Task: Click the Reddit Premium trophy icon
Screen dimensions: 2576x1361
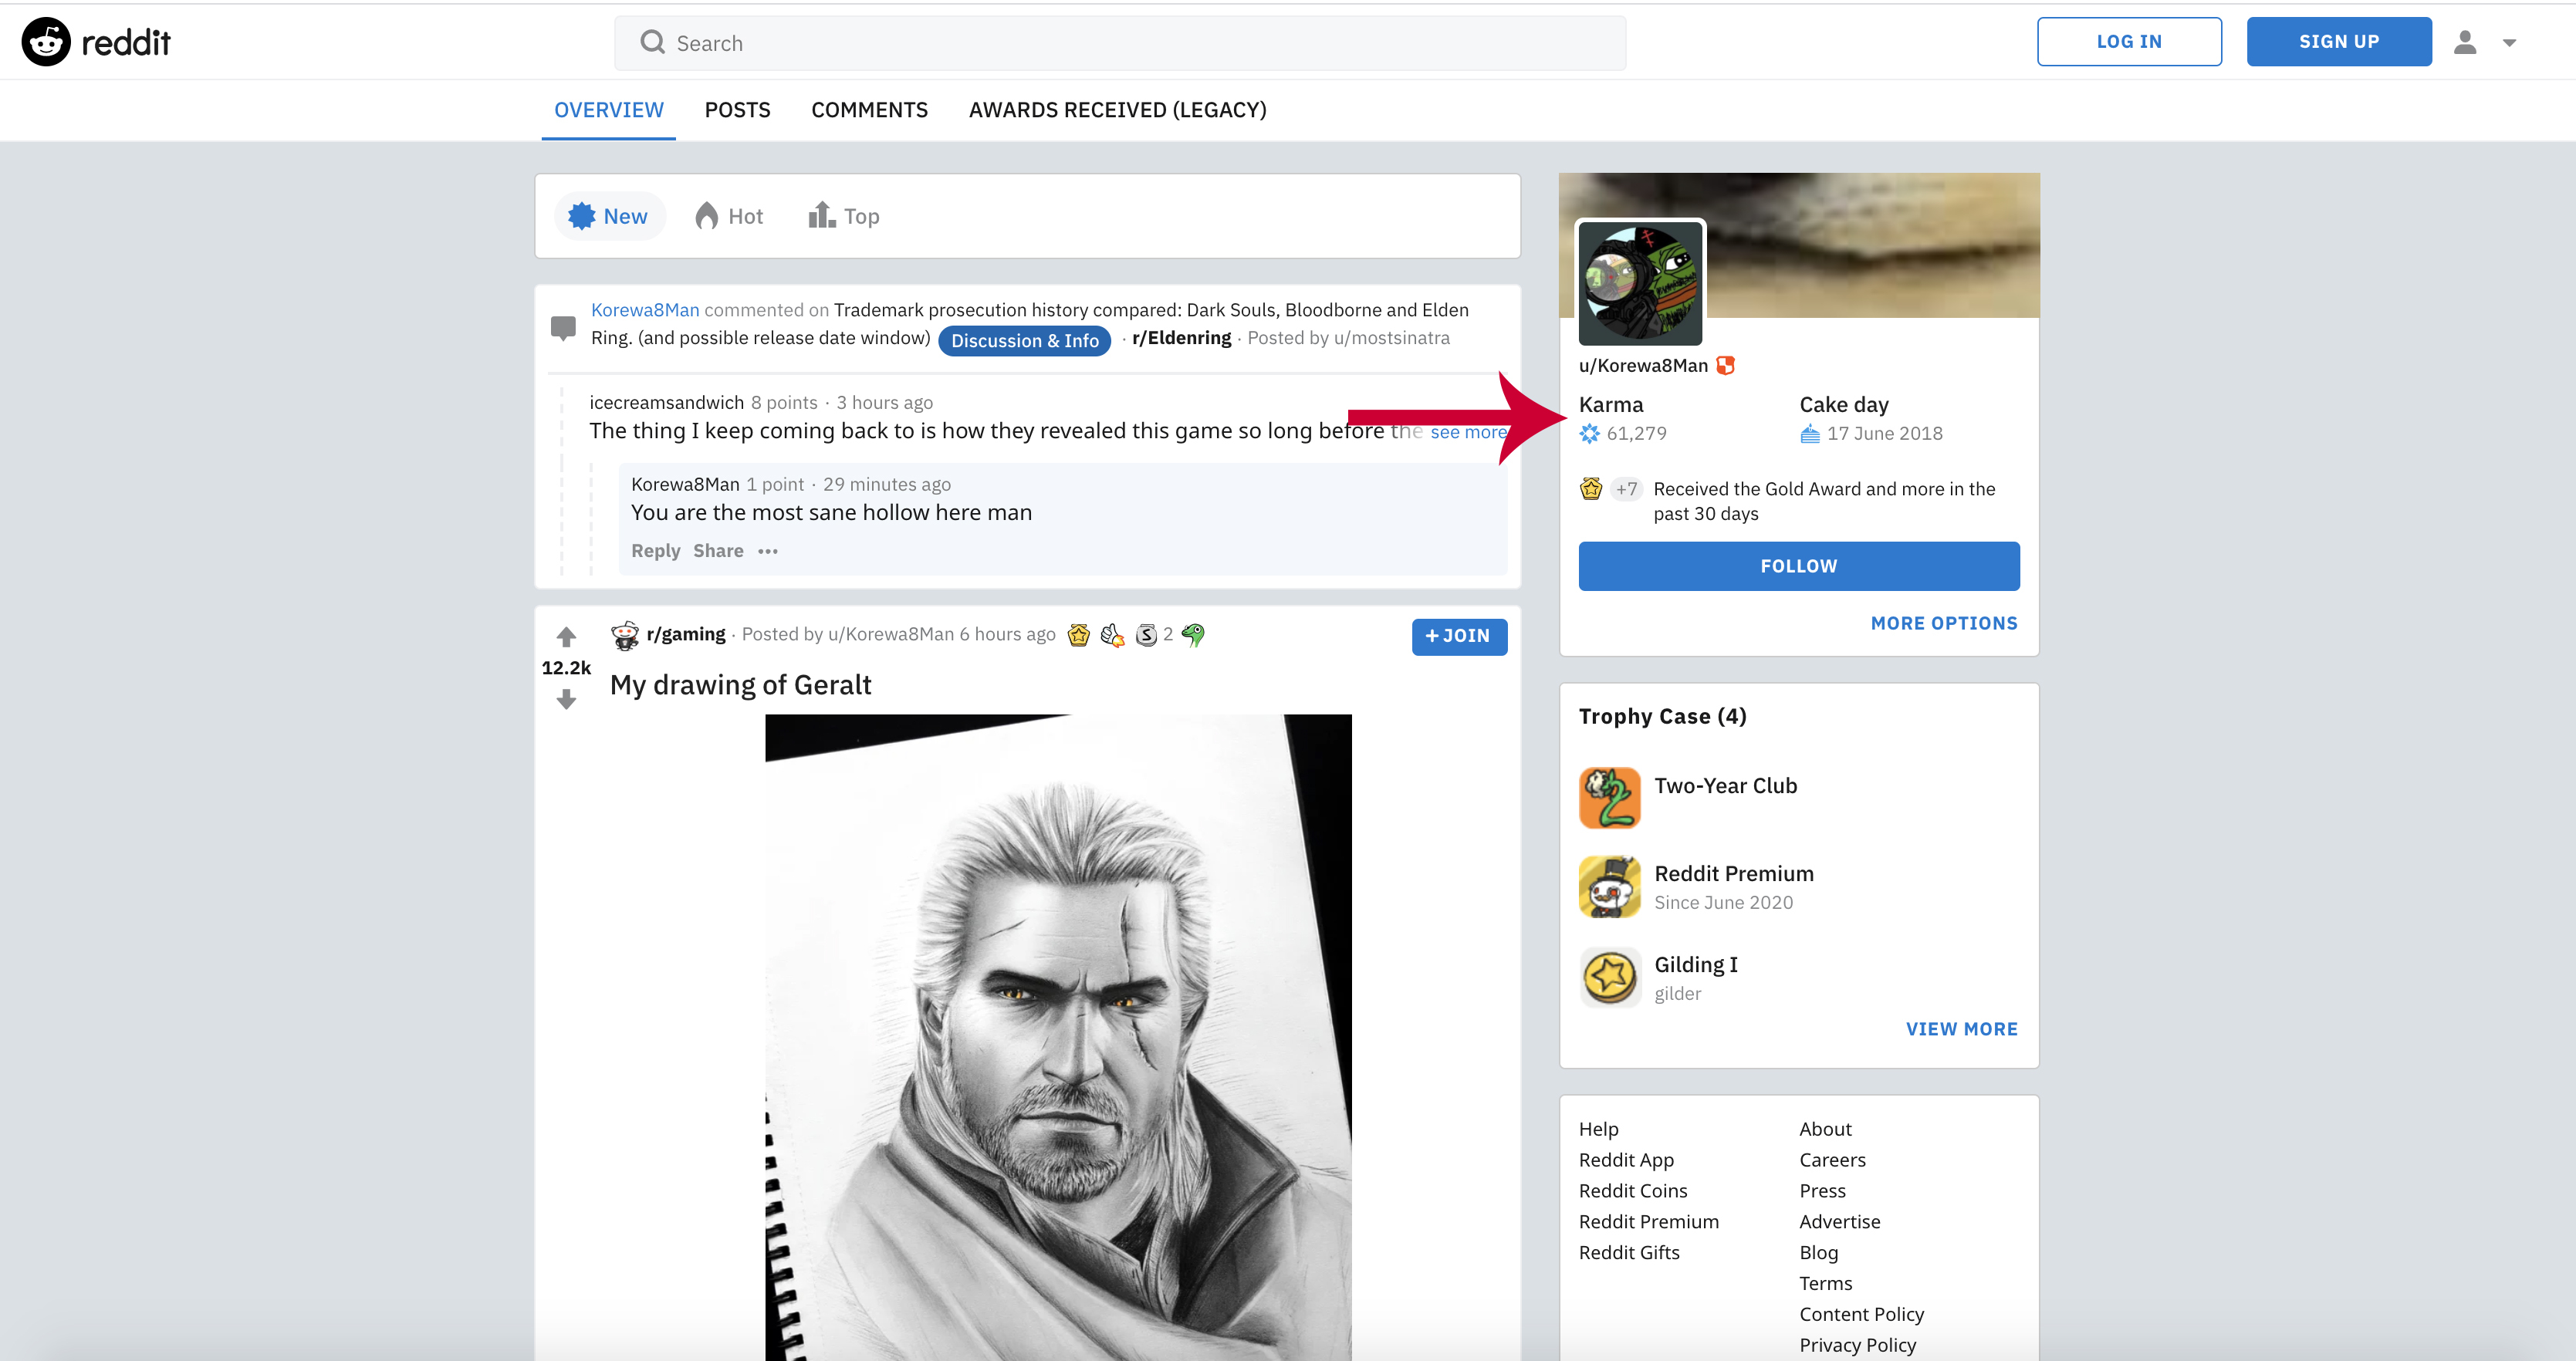Action: 1609,886
